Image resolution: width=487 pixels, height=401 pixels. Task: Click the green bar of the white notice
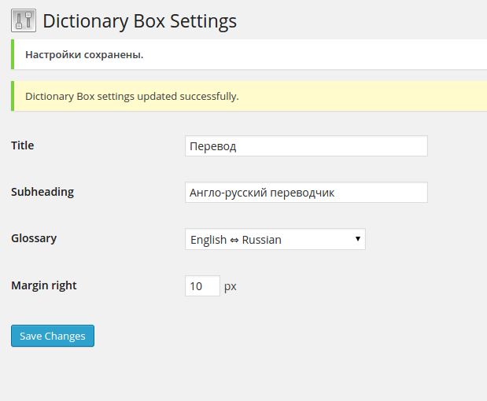(x=13, y=54)
